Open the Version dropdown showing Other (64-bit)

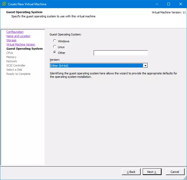[145, 65]
